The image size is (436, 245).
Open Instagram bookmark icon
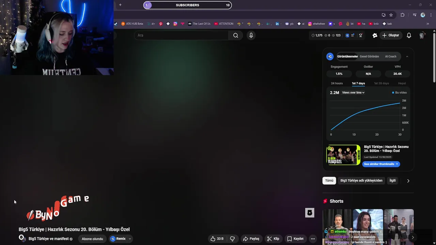pyautogui.click(x=175, y=24)
